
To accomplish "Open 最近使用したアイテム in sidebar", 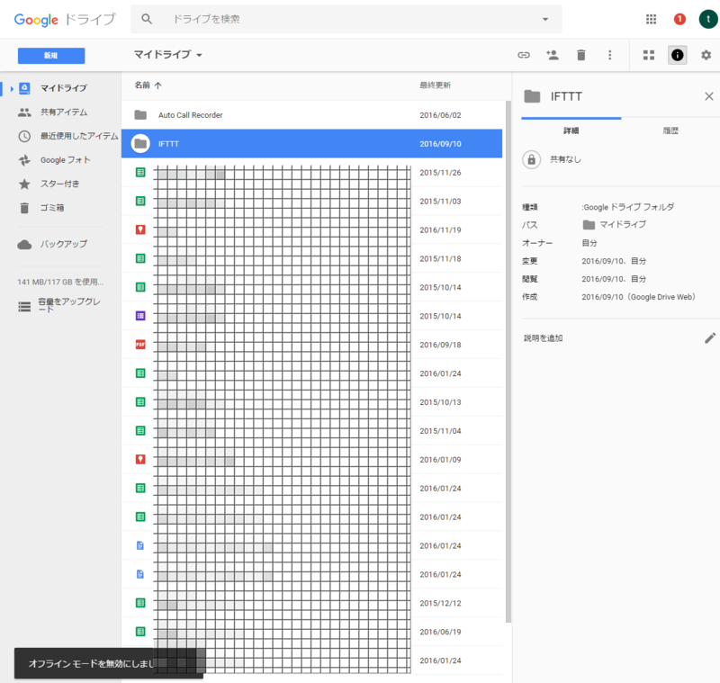I will 79,136.
